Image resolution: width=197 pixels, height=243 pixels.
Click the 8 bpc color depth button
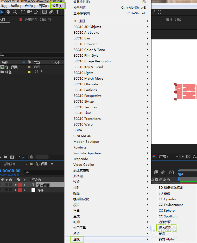[x=22, y=157]
